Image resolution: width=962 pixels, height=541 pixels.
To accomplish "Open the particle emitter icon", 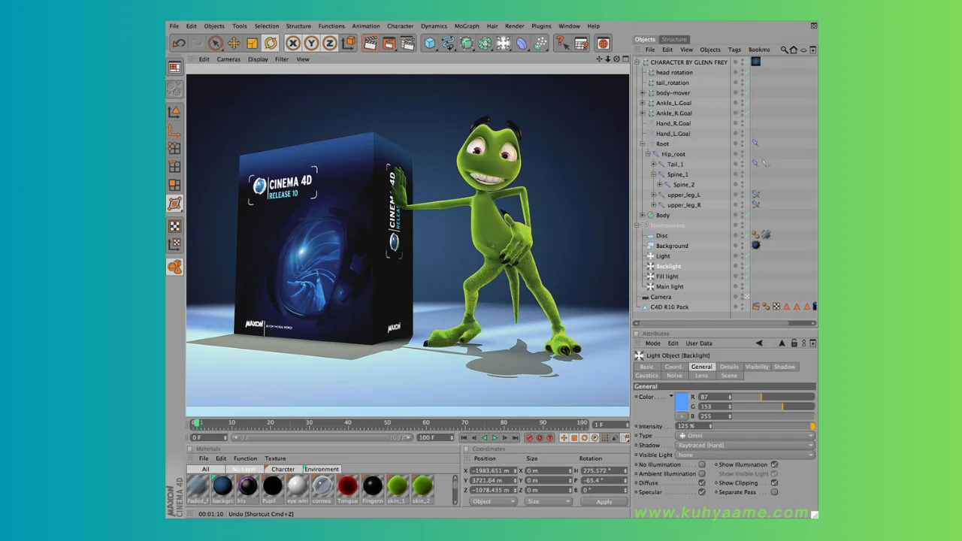I will [540, 44].
